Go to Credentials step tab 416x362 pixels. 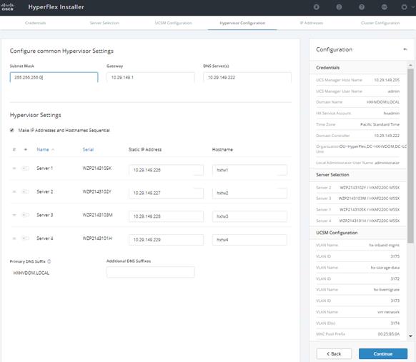coord(35,23)
